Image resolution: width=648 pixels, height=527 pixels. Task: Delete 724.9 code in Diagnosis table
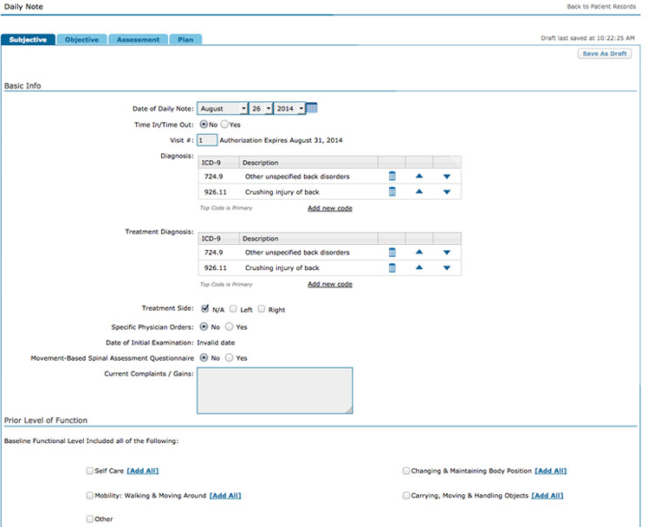tap(392, 177)
